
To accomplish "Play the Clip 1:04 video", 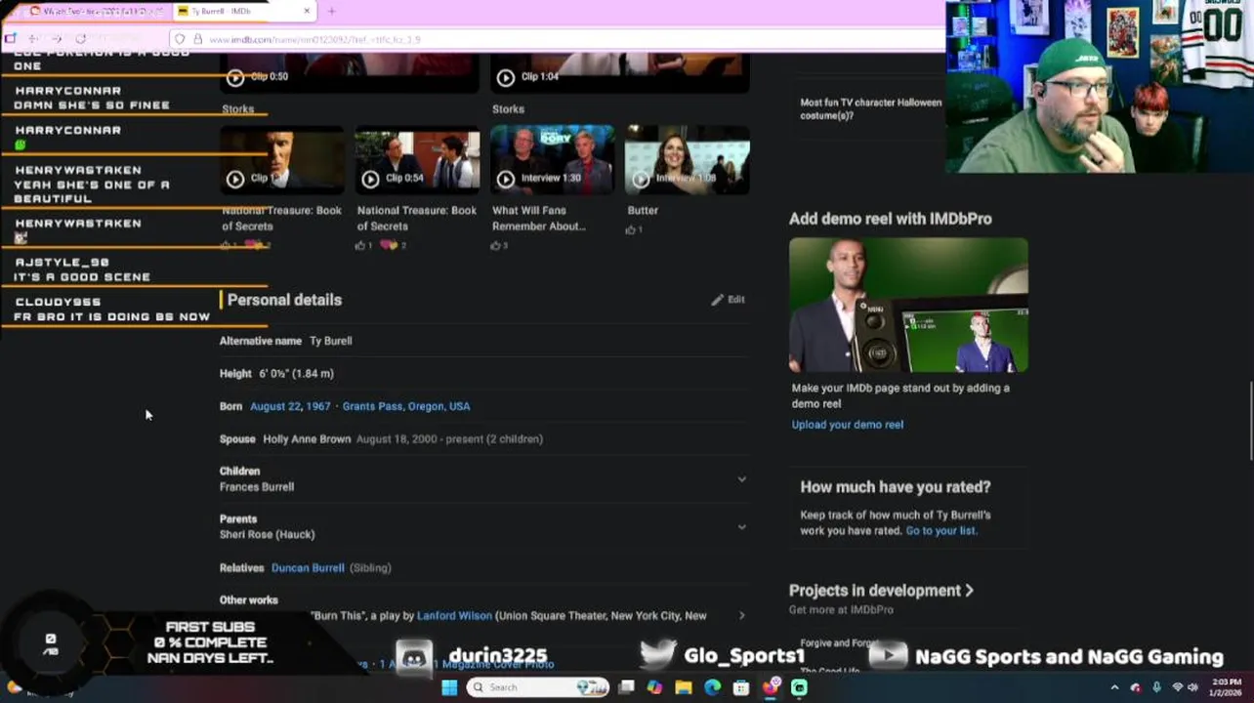I will coord(505,77).
